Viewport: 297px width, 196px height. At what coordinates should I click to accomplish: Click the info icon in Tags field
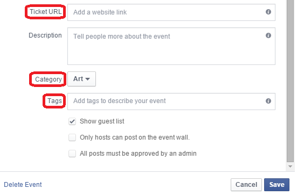click(x=268, y=101)
